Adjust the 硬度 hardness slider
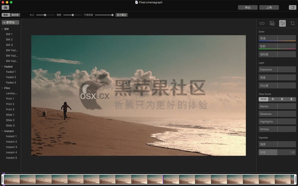 [x=72, y=15]
